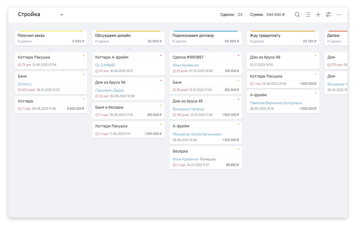356x225 pixels.
Task: Click red status dot on Сделка #1851867
Action: [238, 55]
